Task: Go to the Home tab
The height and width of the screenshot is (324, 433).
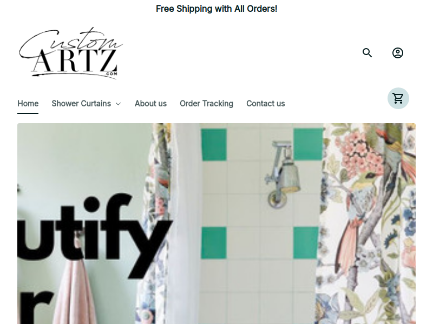Action: (x=28, y=104)
